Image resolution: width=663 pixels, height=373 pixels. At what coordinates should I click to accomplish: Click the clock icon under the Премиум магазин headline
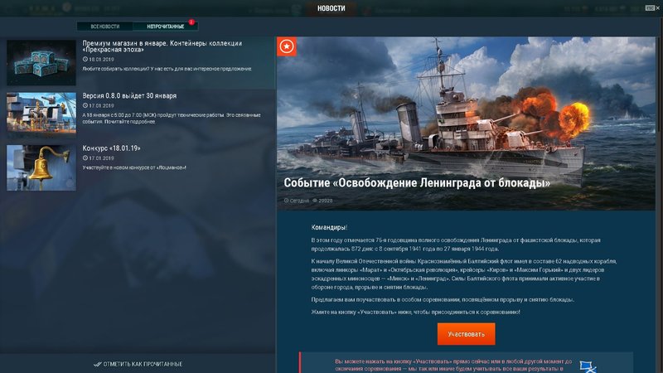click(x=85, y=60)
